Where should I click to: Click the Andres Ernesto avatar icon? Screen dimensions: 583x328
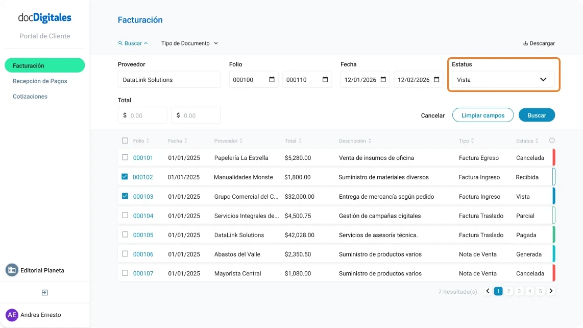click(x=12, y=315)
